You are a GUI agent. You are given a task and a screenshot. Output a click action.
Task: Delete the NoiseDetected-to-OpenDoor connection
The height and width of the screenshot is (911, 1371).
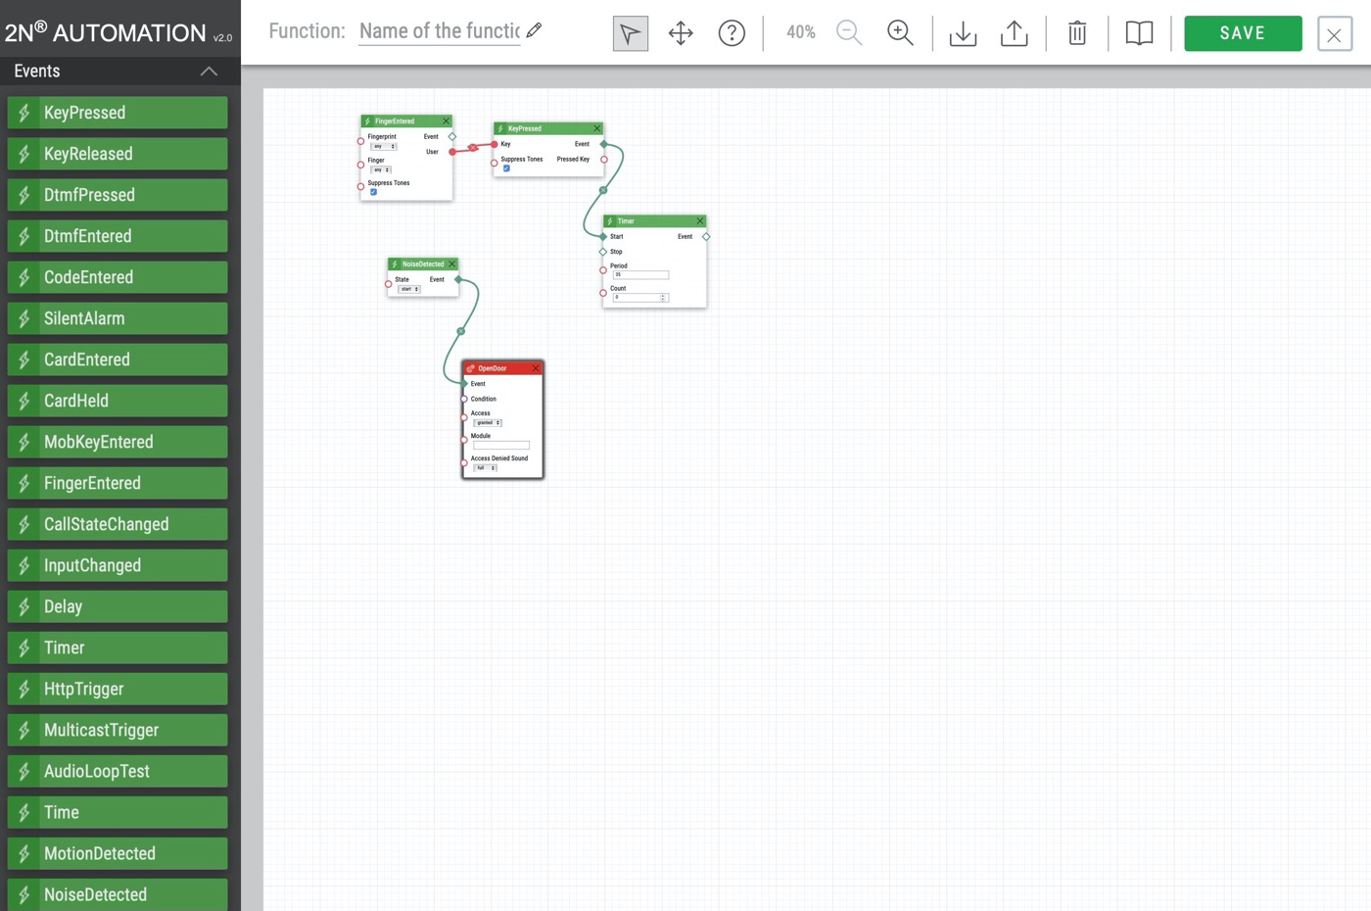(461, 331)
